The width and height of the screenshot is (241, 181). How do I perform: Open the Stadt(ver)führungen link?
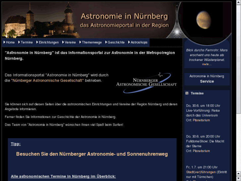201,172
